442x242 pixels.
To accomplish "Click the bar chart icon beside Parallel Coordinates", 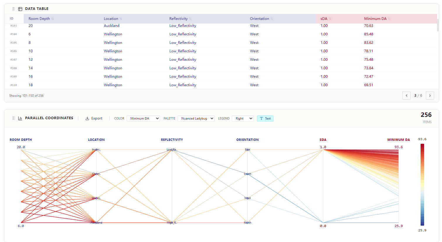I will tap(20, 118).
